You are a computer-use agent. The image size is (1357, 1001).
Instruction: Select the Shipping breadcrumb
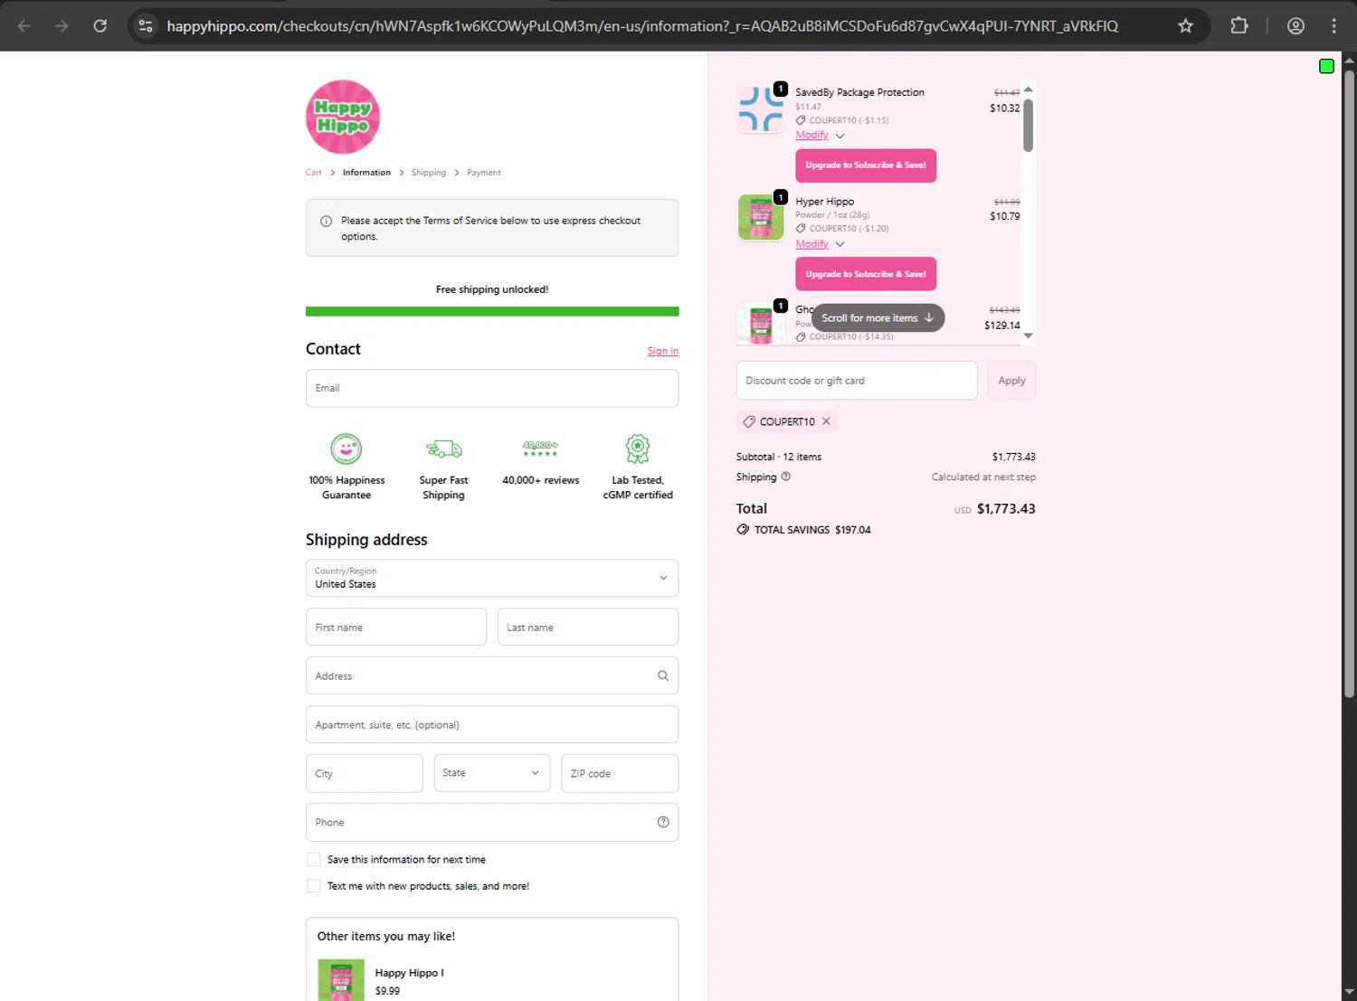(429, 173)
